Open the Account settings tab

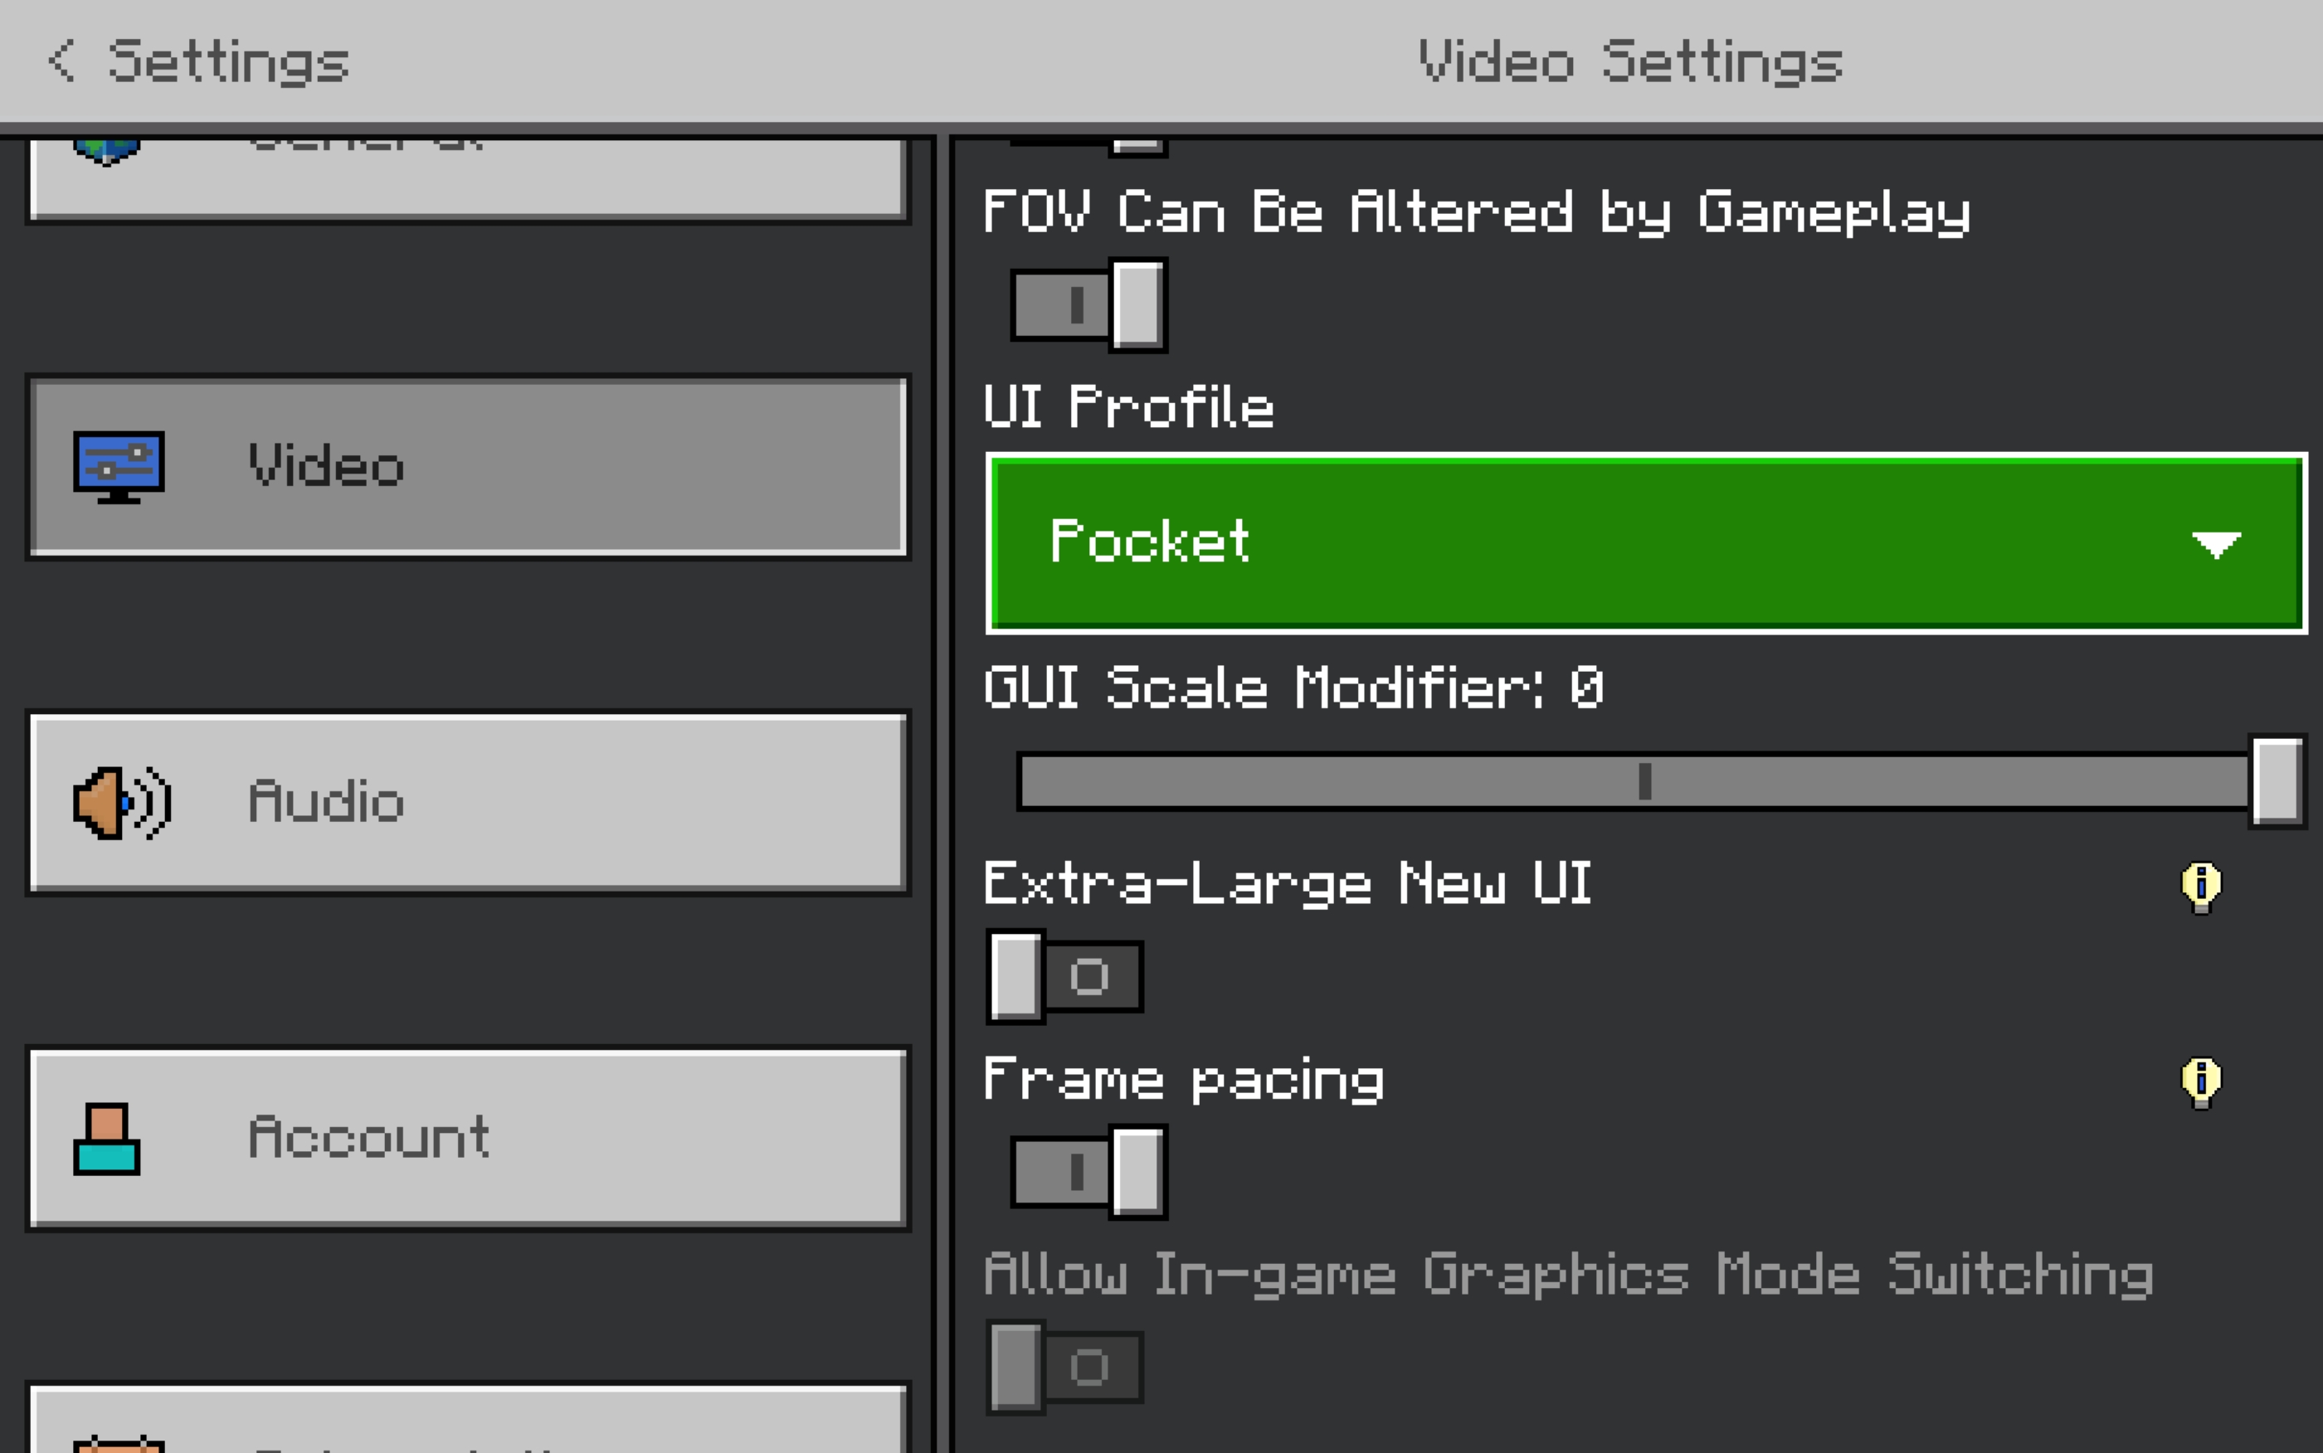click(x=468, y=1139)
